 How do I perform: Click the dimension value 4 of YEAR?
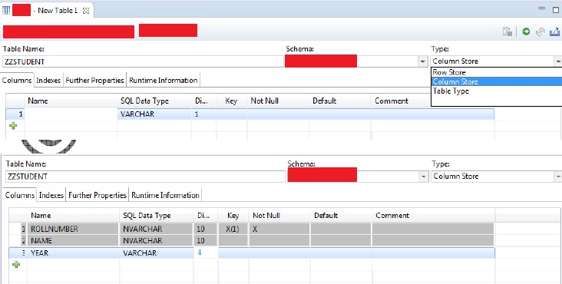[x=205, y=253]
